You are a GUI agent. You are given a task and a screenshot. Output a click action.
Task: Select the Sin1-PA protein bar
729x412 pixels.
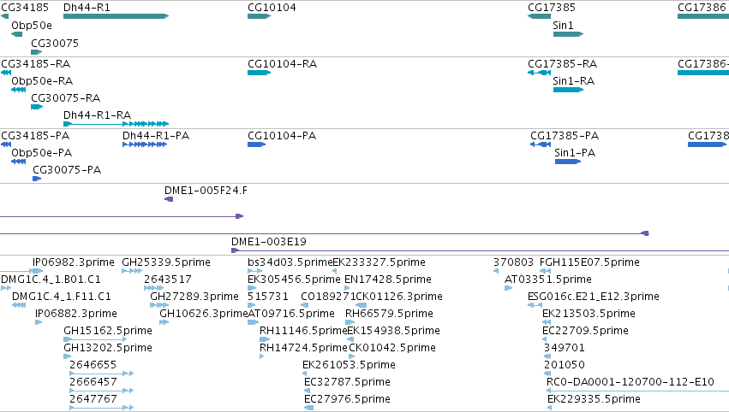click(x=568, y=162)
